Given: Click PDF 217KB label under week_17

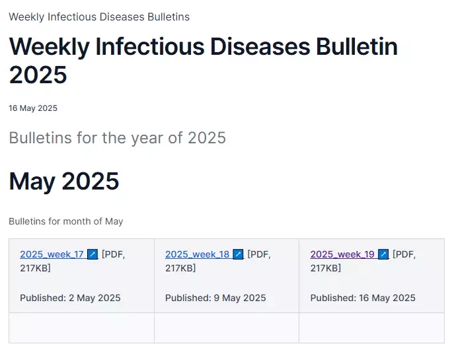Looking at the screenshot, I should coord(73,262).
